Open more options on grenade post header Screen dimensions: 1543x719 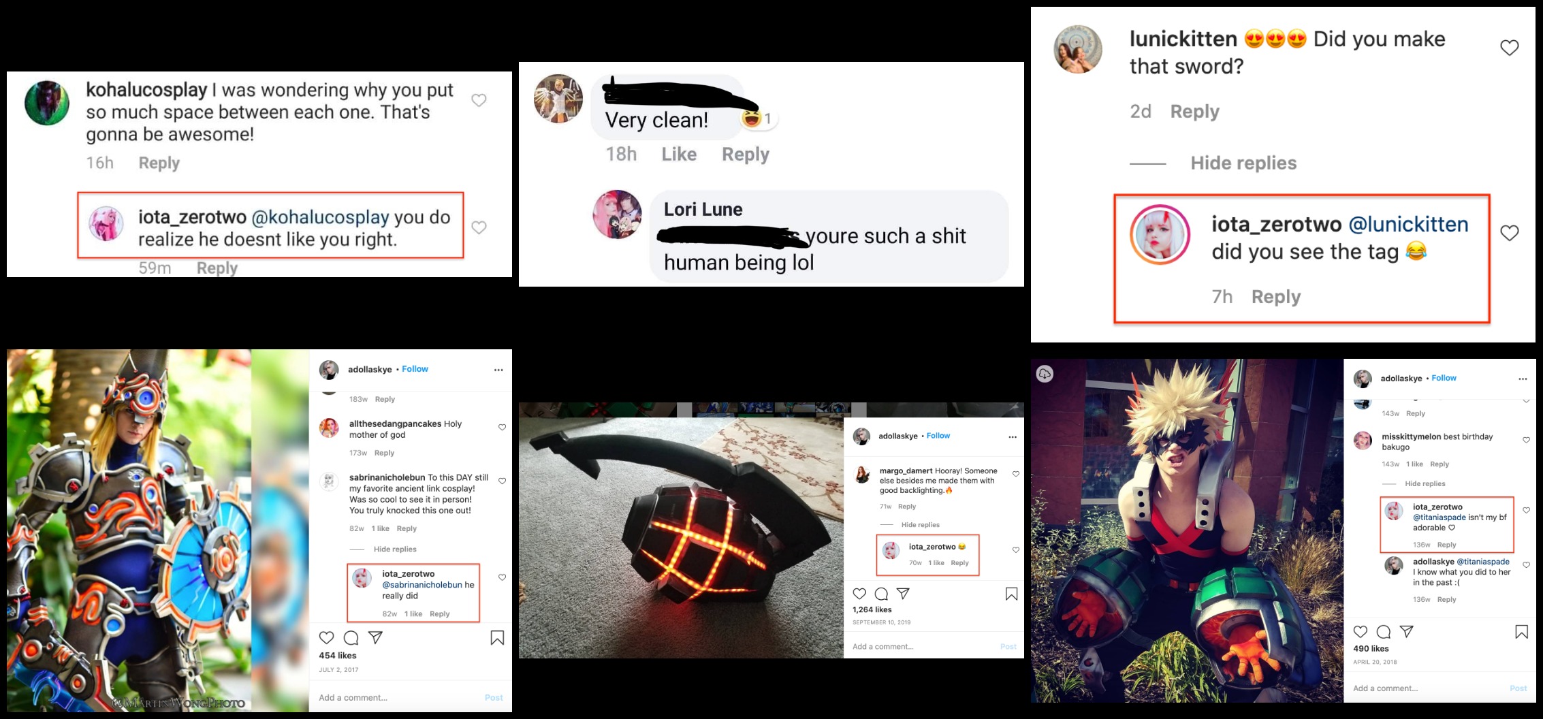(x=1012, y=436)
